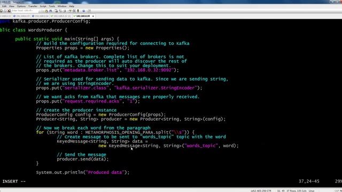Open the Help menu
The height and width of the screenshot is (192, 342).
coord(72,6)
